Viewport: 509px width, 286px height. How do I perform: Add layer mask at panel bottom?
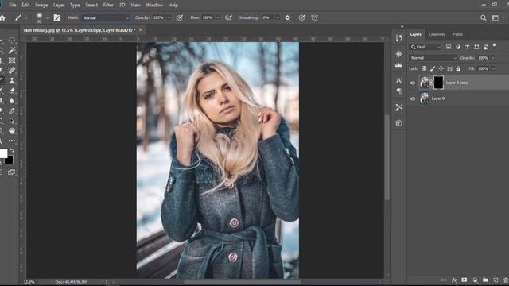point(464,280)
